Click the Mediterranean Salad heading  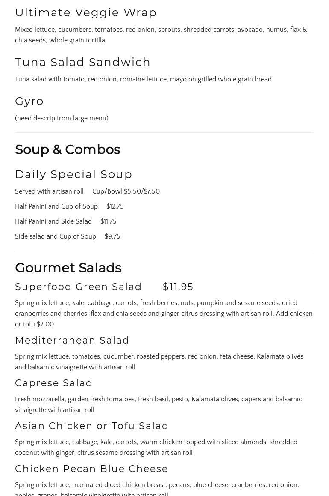coord(72,340)
